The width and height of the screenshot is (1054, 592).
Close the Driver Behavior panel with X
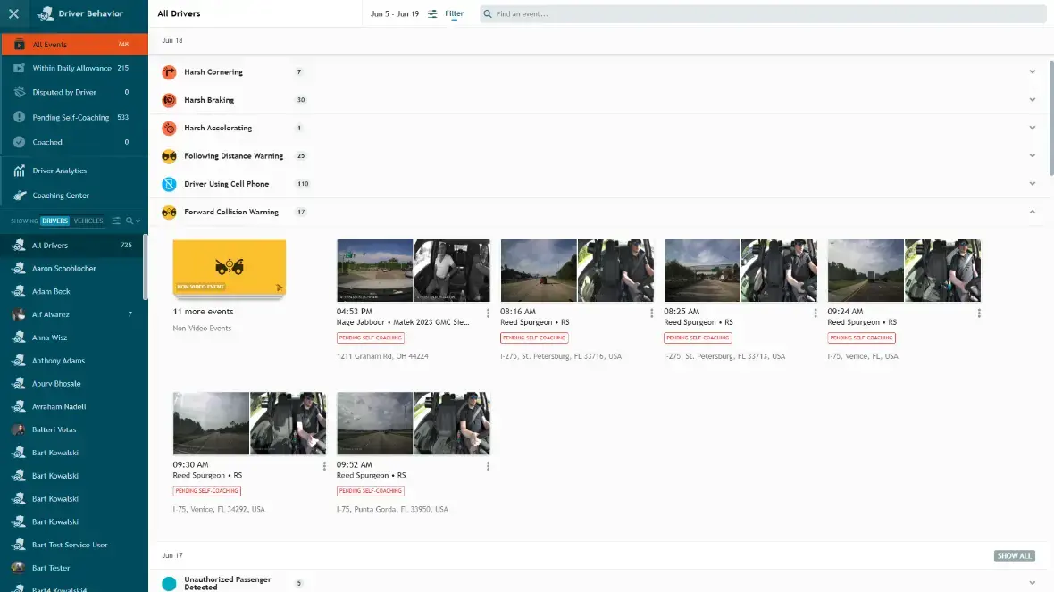coord(13,13)
